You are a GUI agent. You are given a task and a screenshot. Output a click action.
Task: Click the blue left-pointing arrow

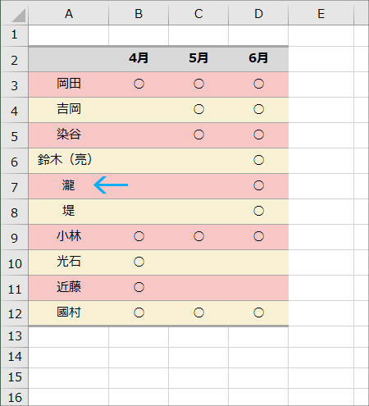coord(111,185)
